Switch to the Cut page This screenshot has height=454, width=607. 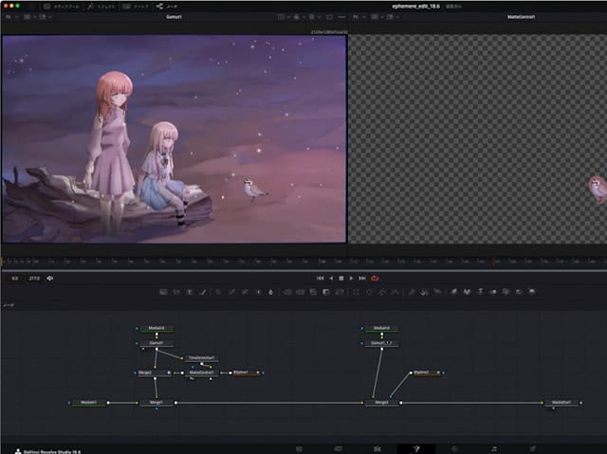[339, 449]
